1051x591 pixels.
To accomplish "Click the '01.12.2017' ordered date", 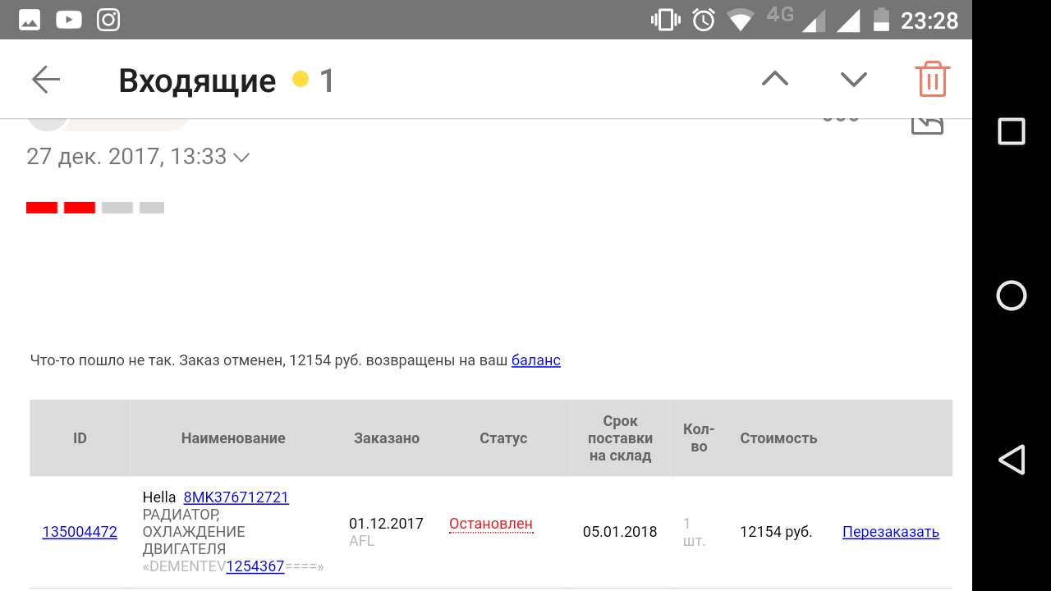I will click(386, 524).
